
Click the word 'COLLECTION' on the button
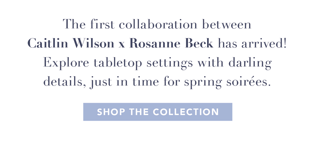tap(186, 112)
